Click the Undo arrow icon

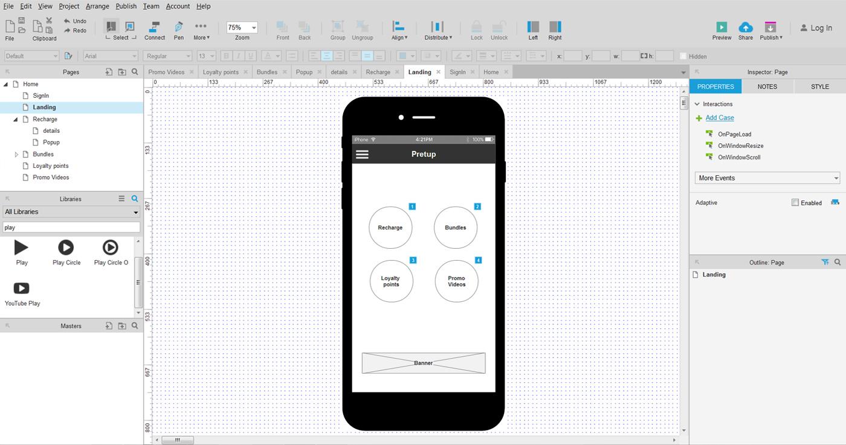(66, 21)
